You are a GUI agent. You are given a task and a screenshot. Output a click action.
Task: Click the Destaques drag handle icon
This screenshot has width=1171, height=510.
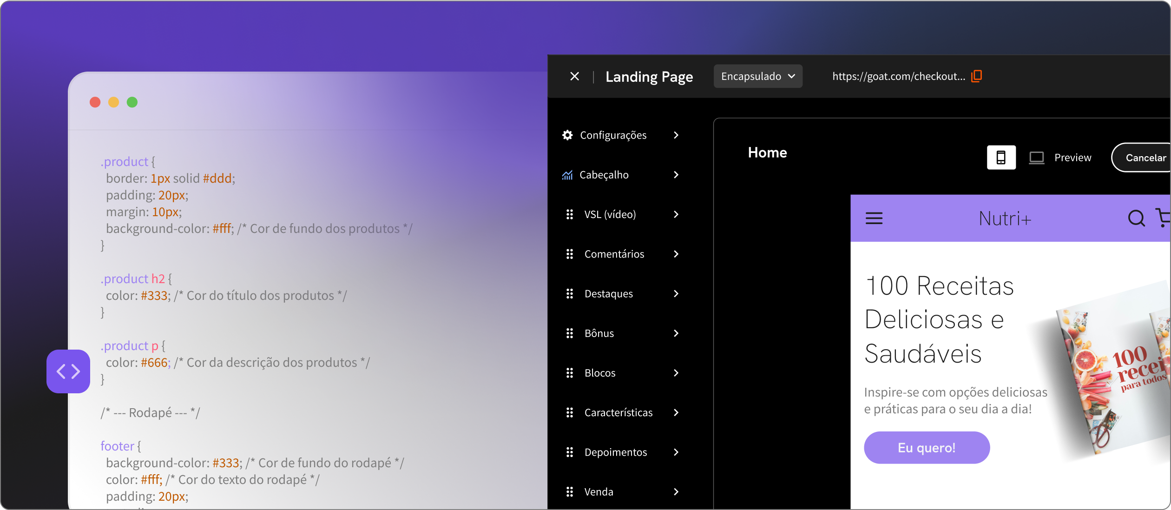click(x=570, y=294)
